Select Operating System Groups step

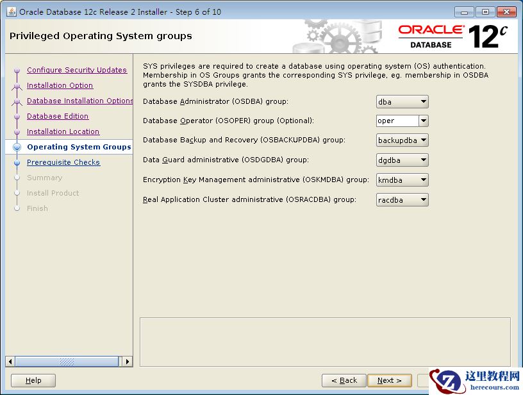click(79, 147)
